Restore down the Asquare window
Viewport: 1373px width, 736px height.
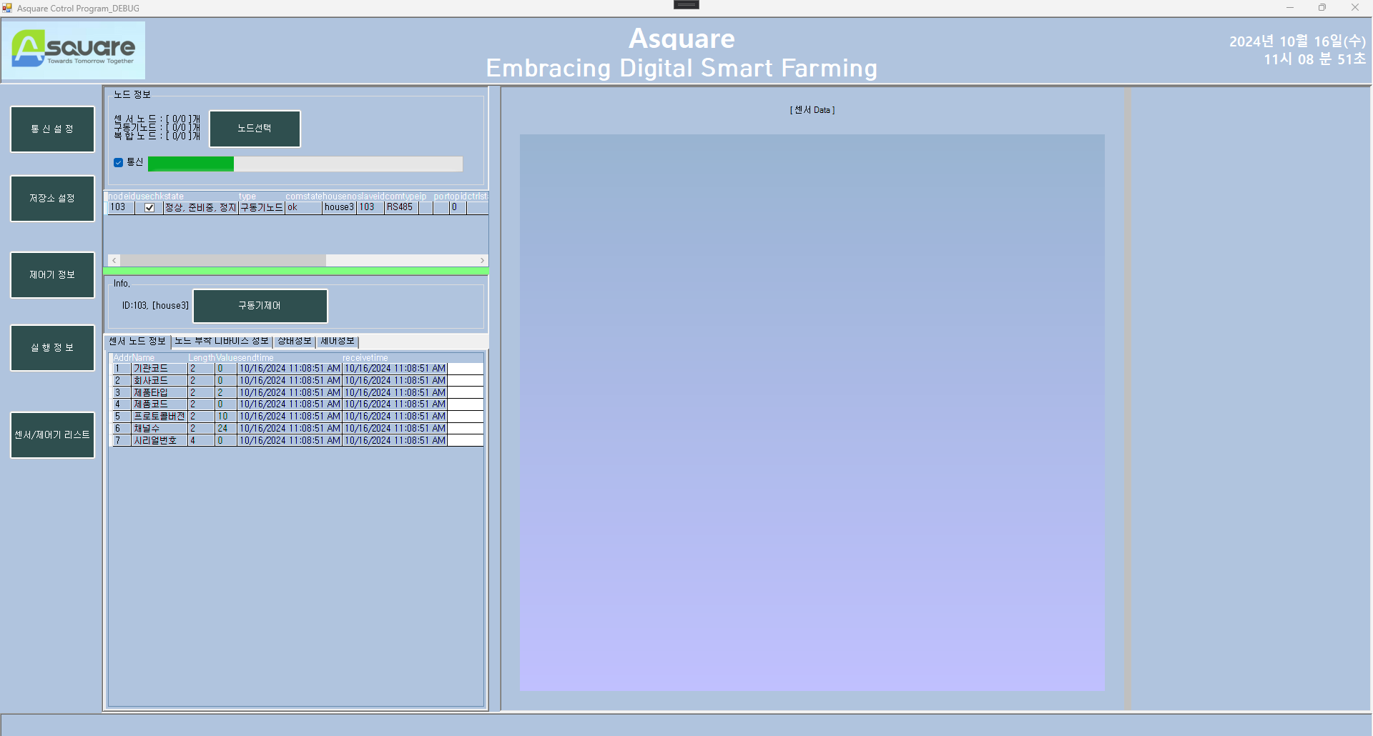pyautogui.click(x=1322, y=8)
